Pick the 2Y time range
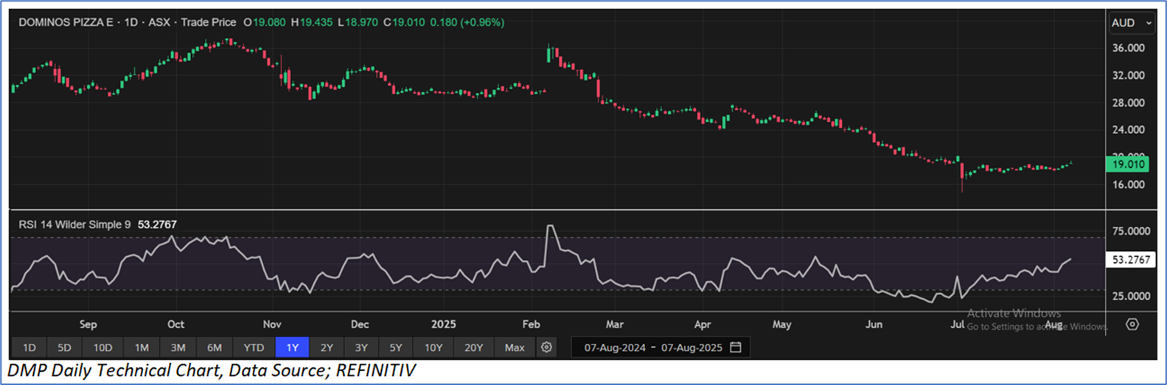The image size is (1167, 385). point(327,347)
